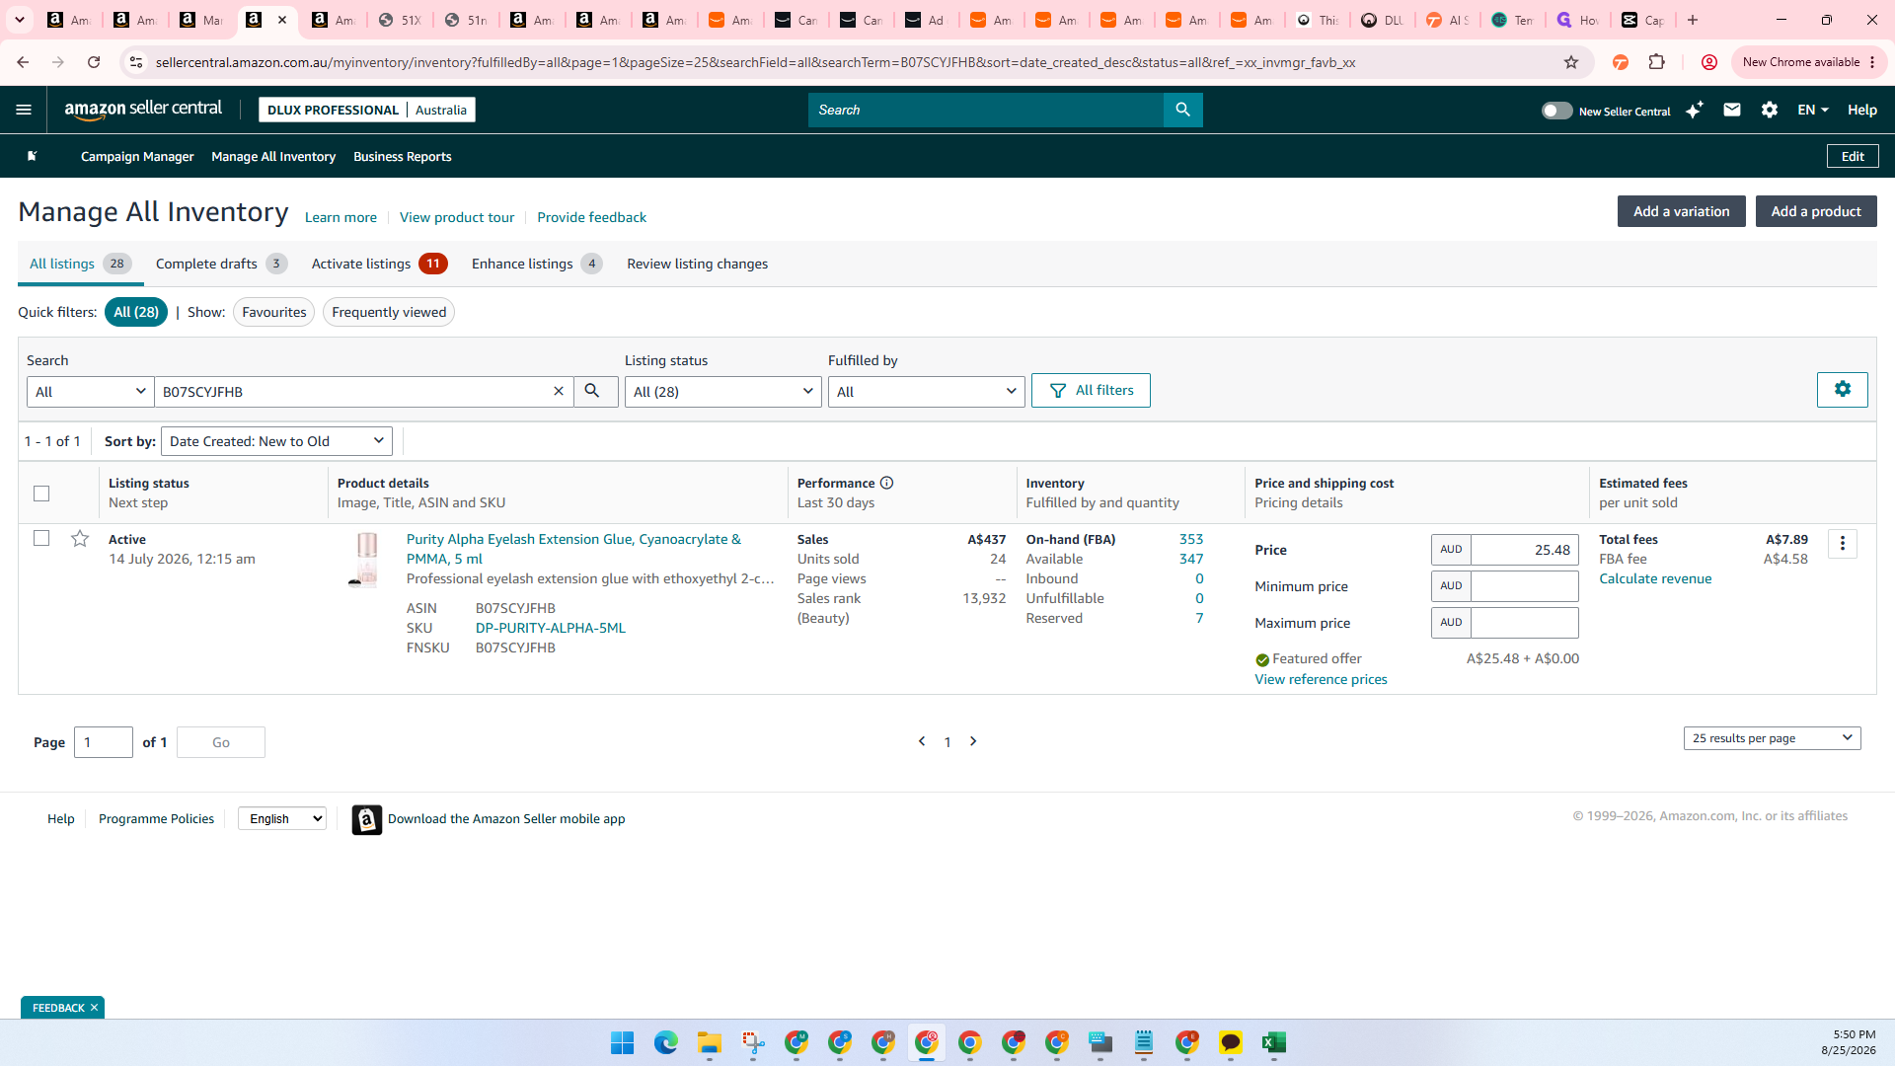Open Microsoft Edge from taskbar
Screen dimensions: 1895x1066
[665, 1042]
